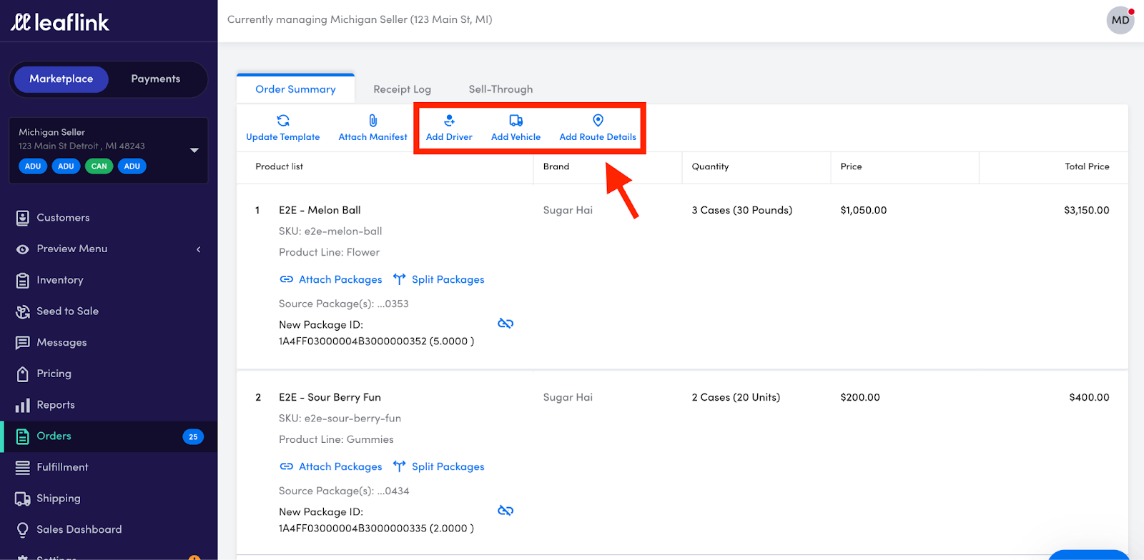Click the Orders count badge 25
Viewport: 1144px width, 560px height.
(193, 436)
